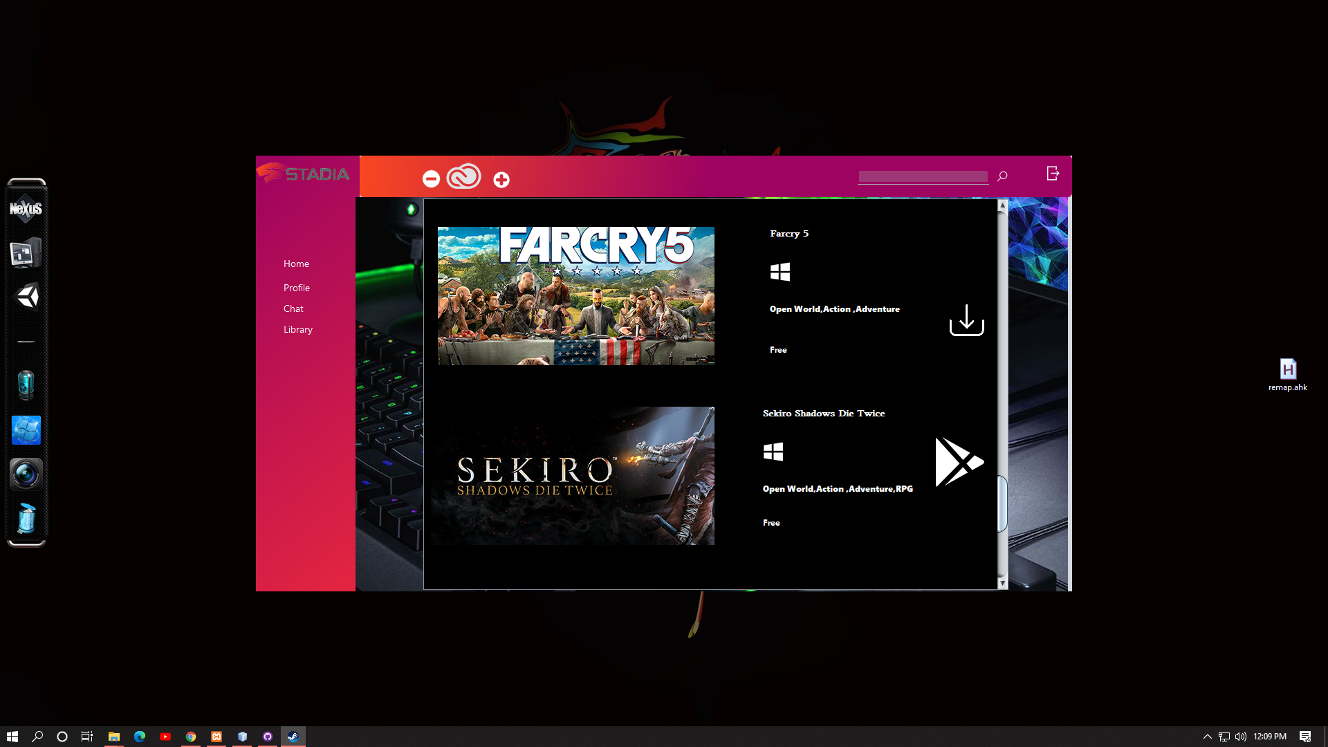Image resolution: width=1328 pixels, height=747 pixels.
Task: Open Microsoft Edge from taskbar
Action: coord(140,737)
